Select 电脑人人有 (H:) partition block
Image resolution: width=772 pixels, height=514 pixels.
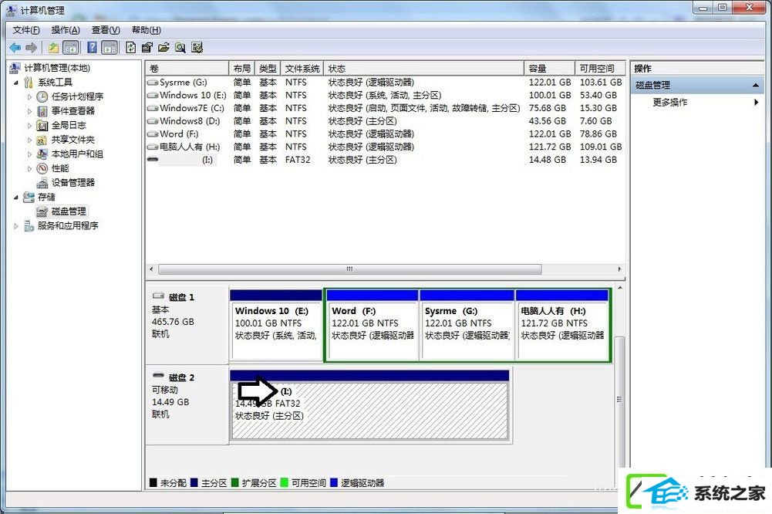click(562, 325)
